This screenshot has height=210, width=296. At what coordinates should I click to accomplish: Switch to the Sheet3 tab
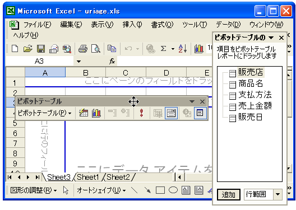[x=58, y=177]
